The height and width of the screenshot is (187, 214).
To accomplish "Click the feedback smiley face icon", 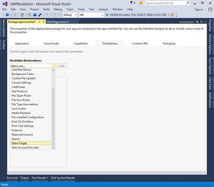I will click(x=142, y=3).
